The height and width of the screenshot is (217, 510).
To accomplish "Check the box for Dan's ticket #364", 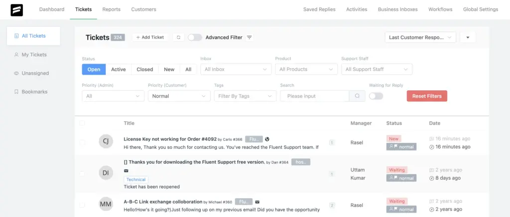I will point(82,173).
